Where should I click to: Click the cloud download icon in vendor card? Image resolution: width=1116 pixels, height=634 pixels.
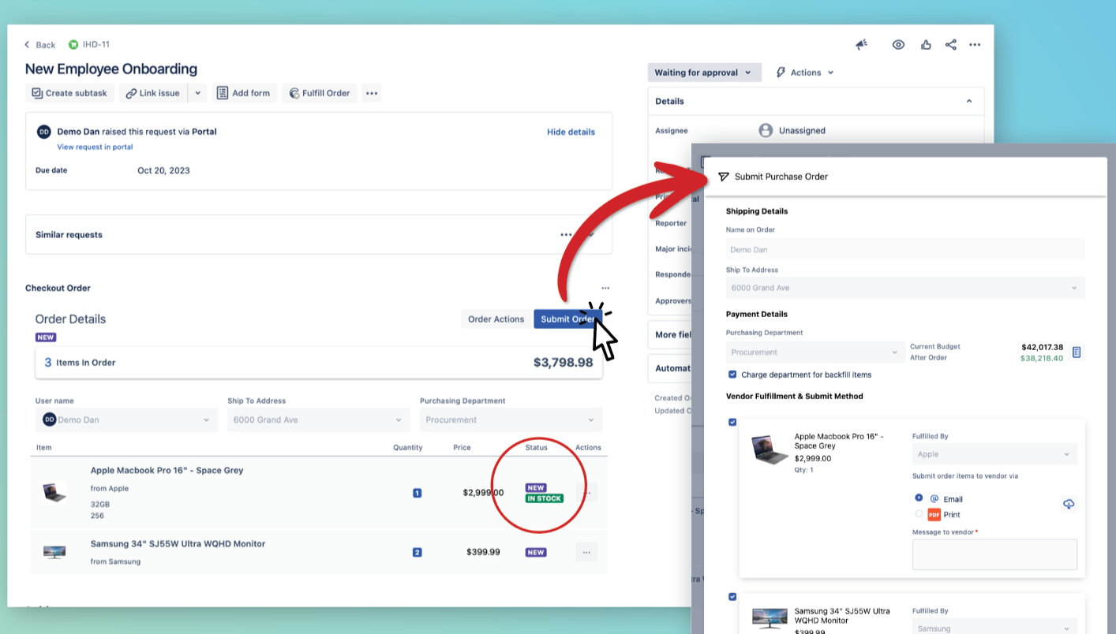coord(1069,504)
